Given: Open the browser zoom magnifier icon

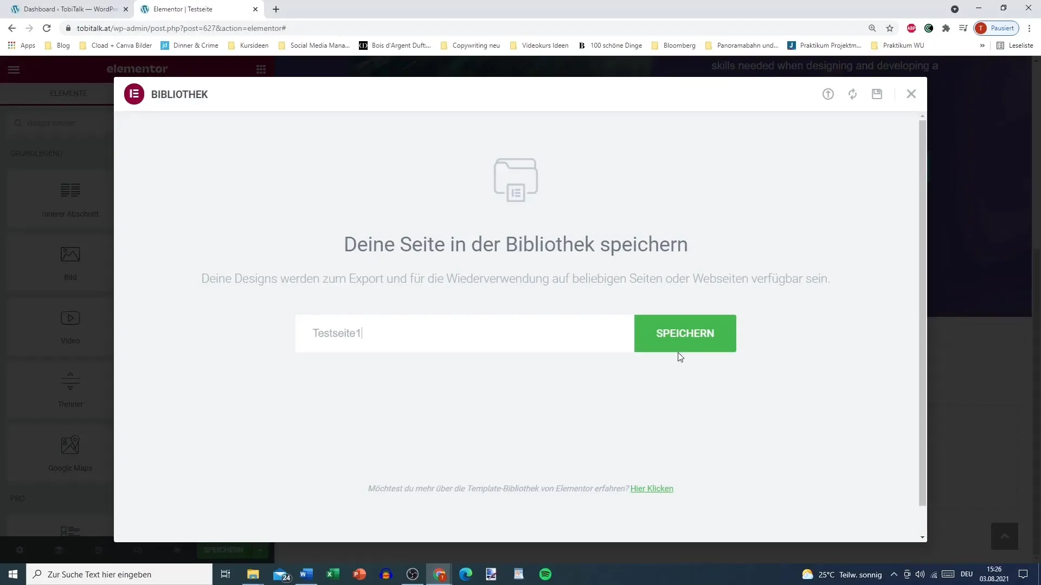Looking at the screenshot, I should pos(872,28).
